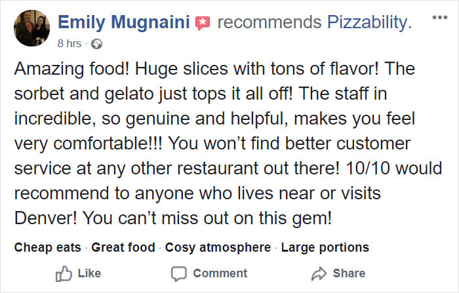Viewport: 459px width, 293px height.
Task: Open the Pizzability page link
Action: [369, 22]
